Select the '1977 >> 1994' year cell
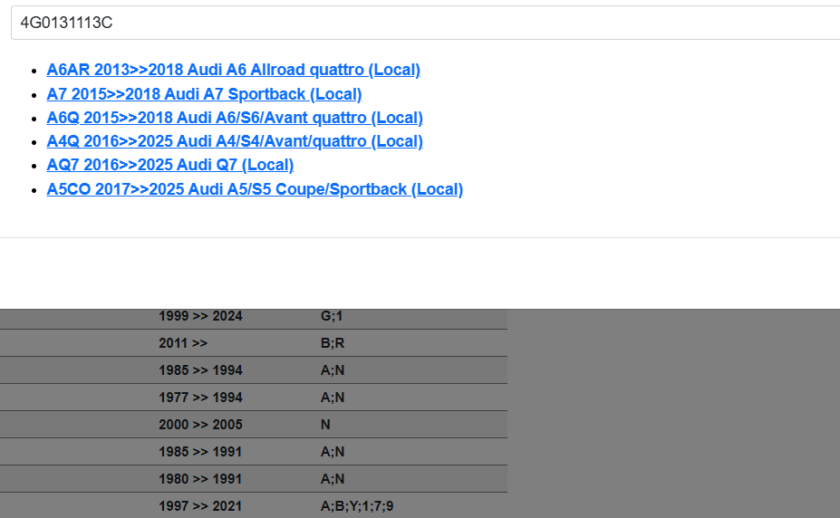 pos(200,398)
